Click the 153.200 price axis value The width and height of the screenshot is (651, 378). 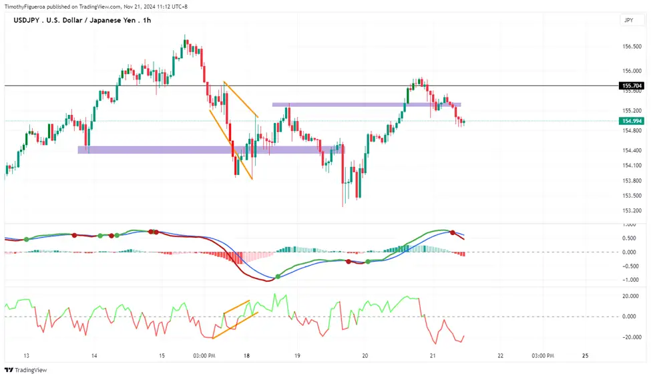pos(632,210)
